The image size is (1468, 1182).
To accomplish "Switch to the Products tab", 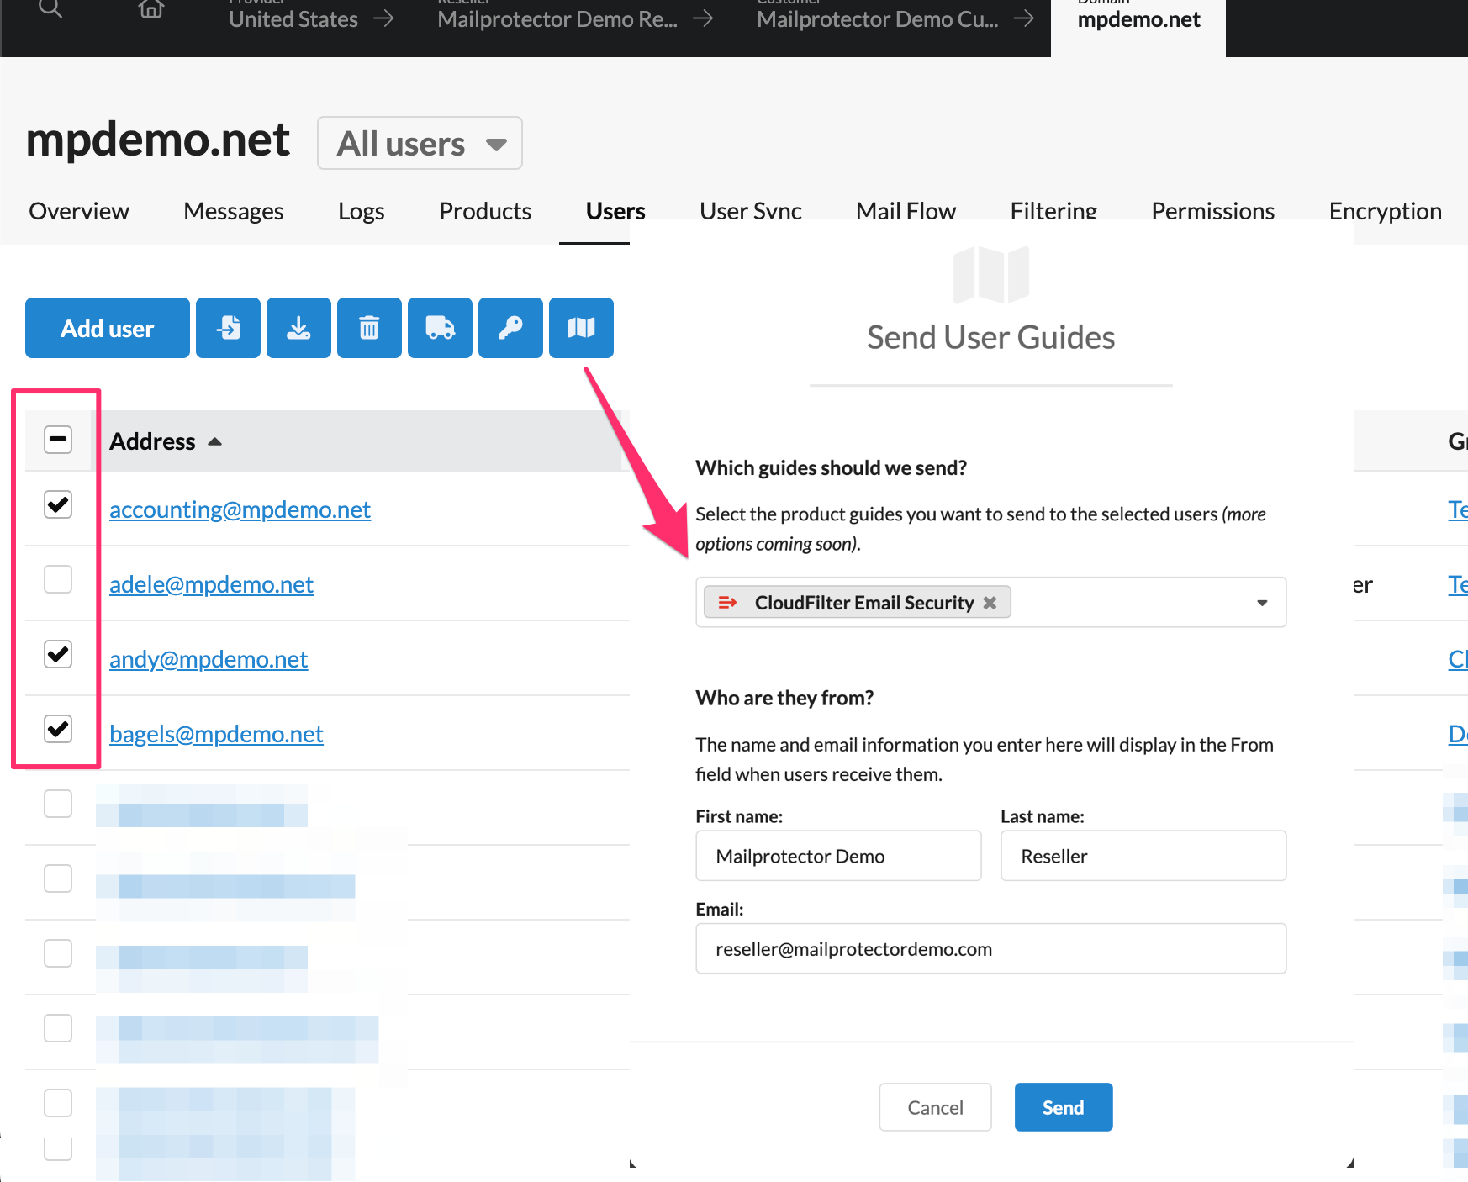I will tap(485, 211).
